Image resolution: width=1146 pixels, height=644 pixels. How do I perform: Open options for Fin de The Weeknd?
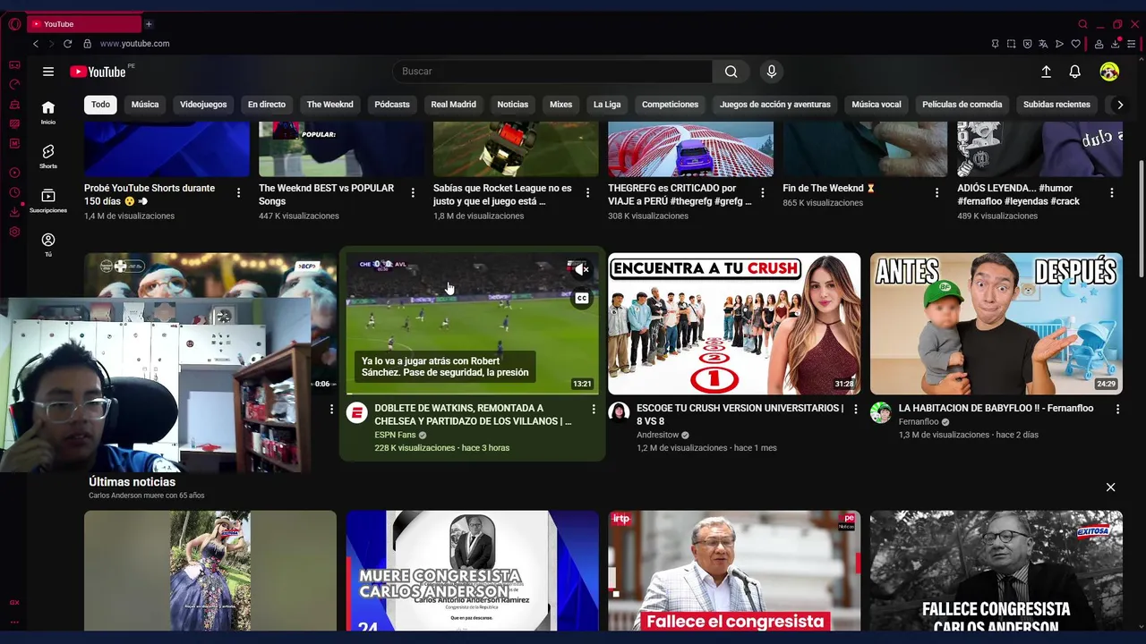tap(937, 192)
